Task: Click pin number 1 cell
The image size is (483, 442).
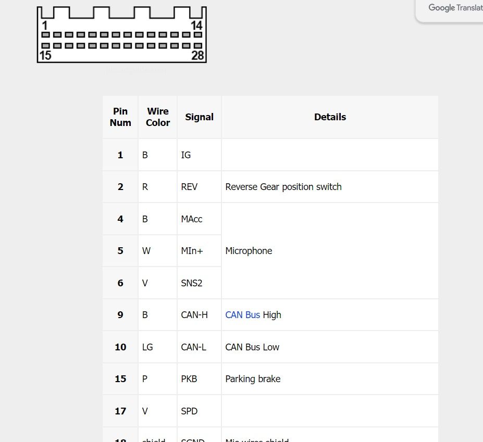Action: click(x=120, y=155)
